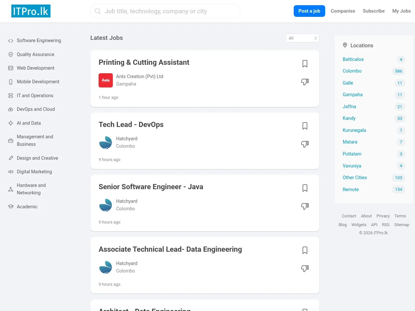
Task: Open the Sitemap footer link
Action: point(402,225)
